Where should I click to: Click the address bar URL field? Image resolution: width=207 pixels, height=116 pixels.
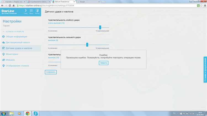pyautogui.click(x=106, y=6)
